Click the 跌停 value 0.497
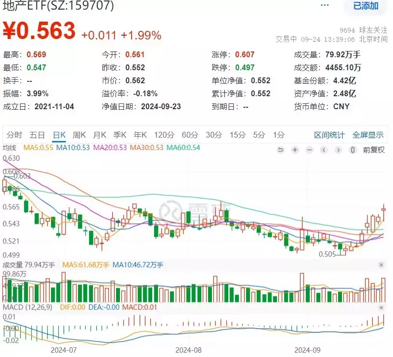This screenshot has height=357, width=393. point(245,67)
